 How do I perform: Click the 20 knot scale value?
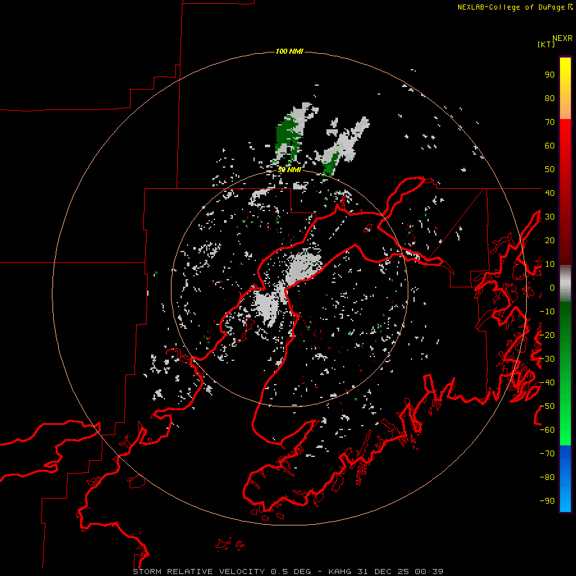[550, 240]
